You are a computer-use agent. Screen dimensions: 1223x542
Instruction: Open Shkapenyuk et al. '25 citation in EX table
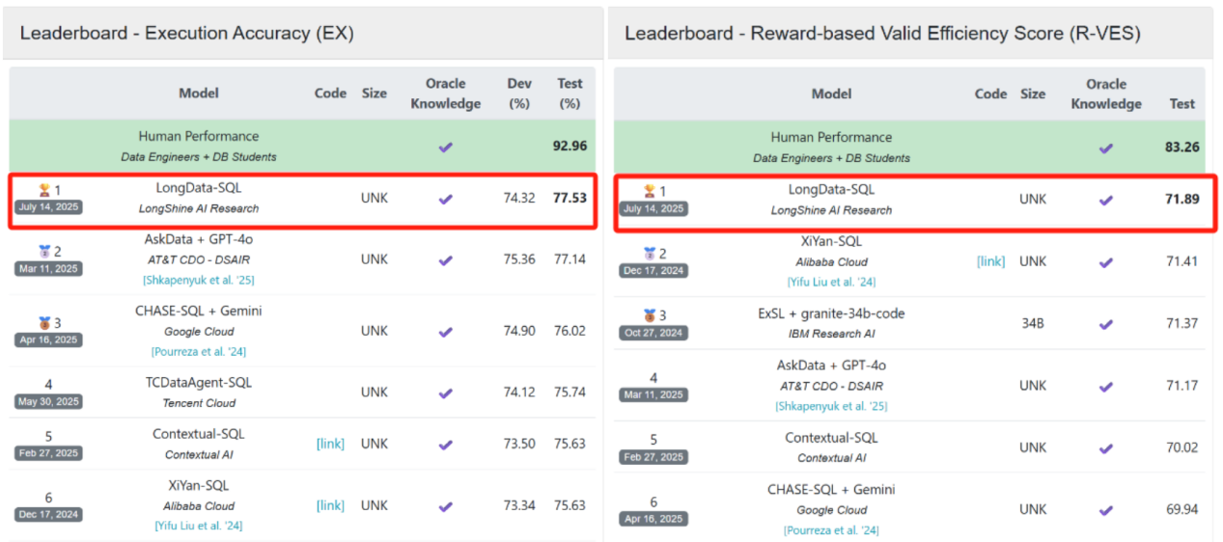pyautogui.click(x=201, y=280)
